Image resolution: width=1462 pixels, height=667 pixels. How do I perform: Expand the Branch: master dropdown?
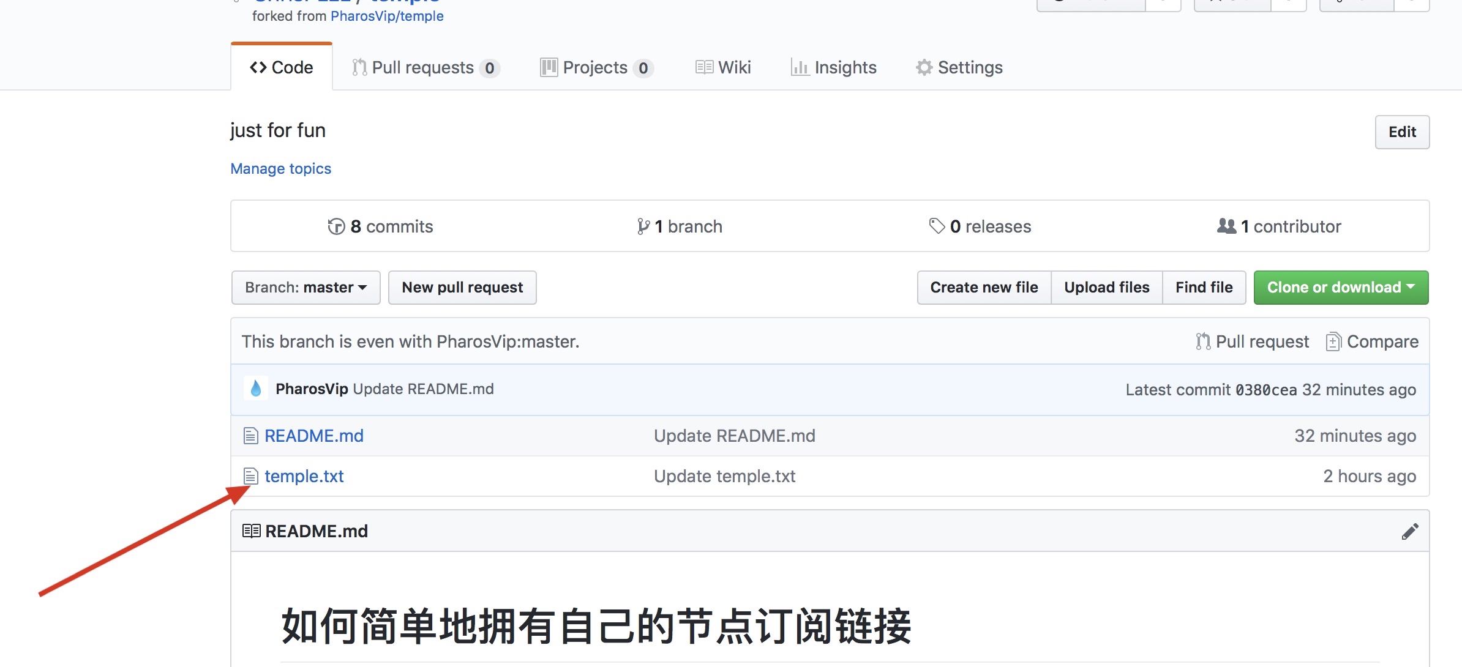306,287
